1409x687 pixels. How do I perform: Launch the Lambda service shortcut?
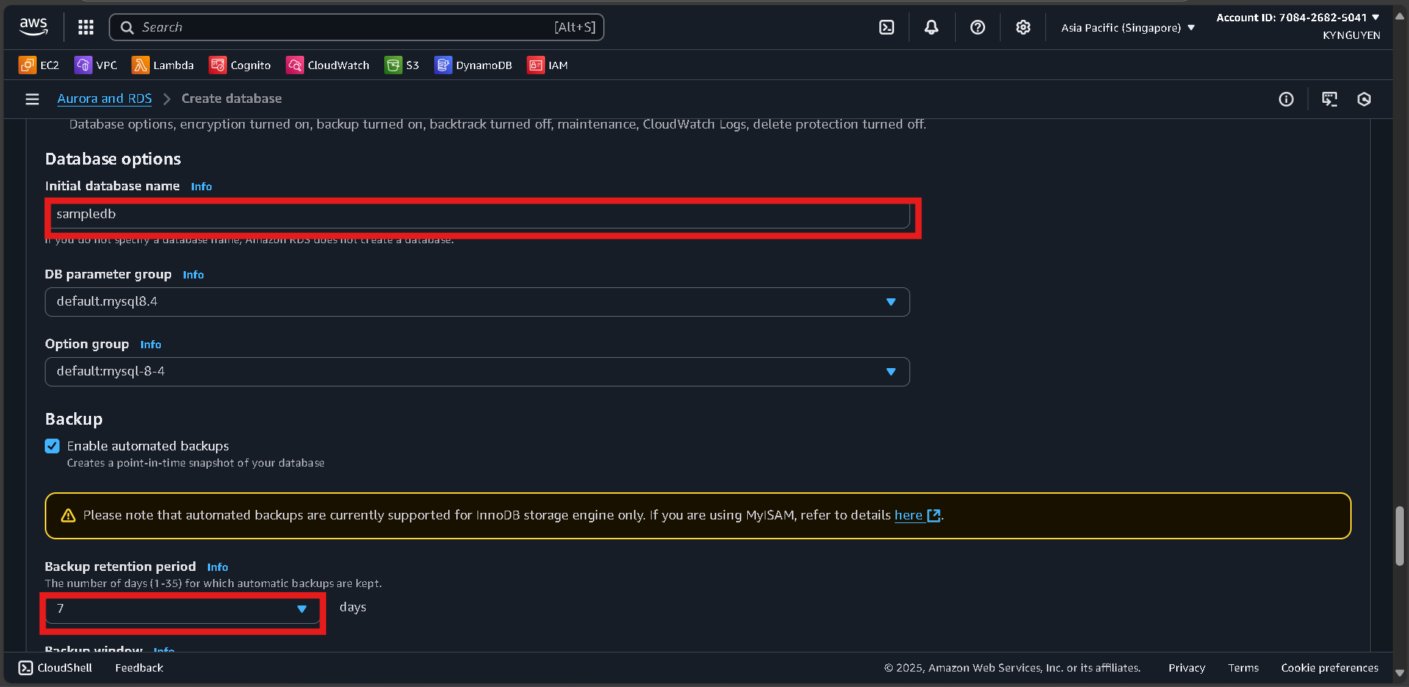tap(162, 65)
